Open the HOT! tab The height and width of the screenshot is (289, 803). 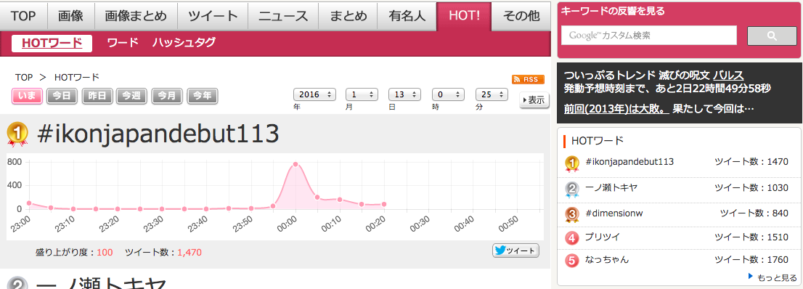tap(464, 16)
